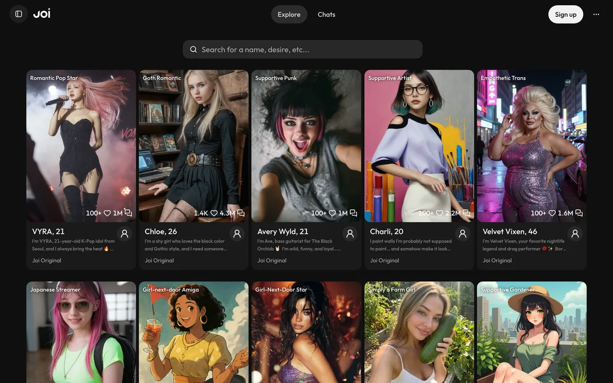Click the name 'Chloe, 26'
Viewport: 613px width, 383px height.
[160, 231]
